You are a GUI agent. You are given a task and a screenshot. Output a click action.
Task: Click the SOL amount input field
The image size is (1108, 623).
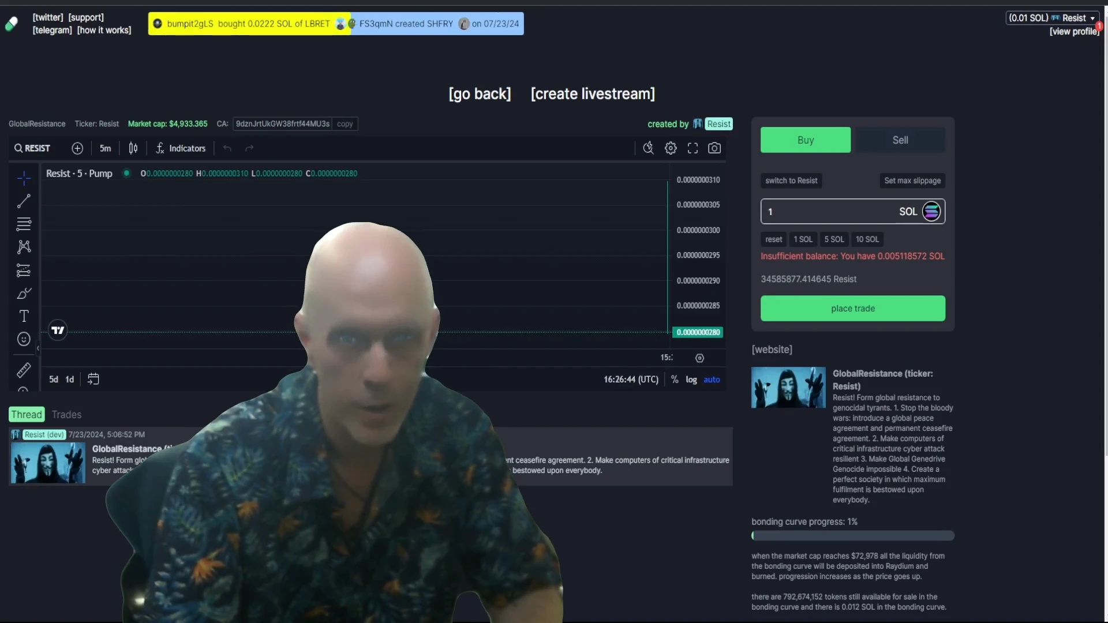[853, 212]
